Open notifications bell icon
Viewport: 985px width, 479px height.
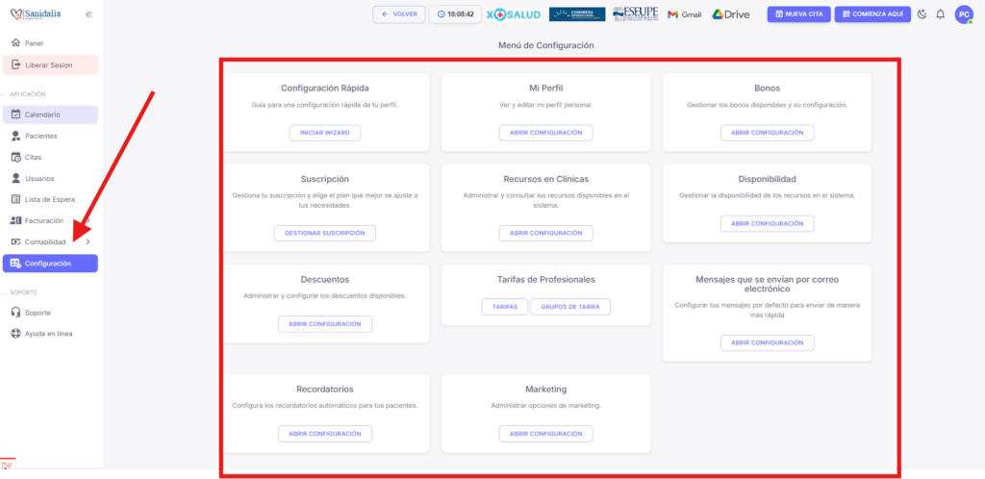pos(940,14)
